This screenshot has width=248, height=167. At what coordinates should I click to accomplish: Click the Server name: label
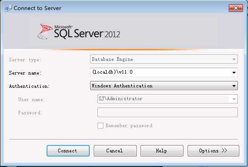click(25, 73)
